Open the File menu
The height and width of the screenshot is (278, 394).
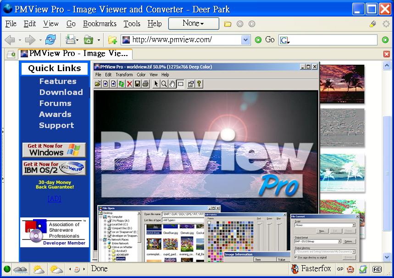click(x=11, y=24)
